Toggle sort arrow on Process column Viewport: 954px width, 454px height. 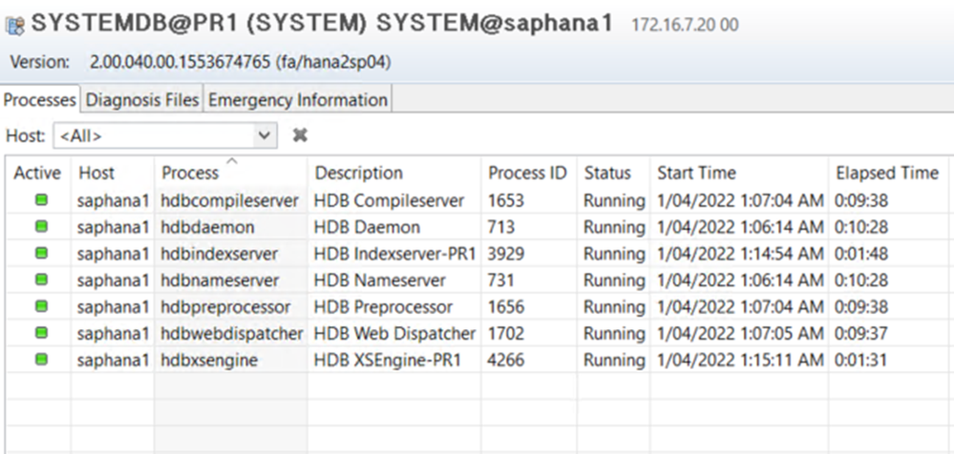232,161
